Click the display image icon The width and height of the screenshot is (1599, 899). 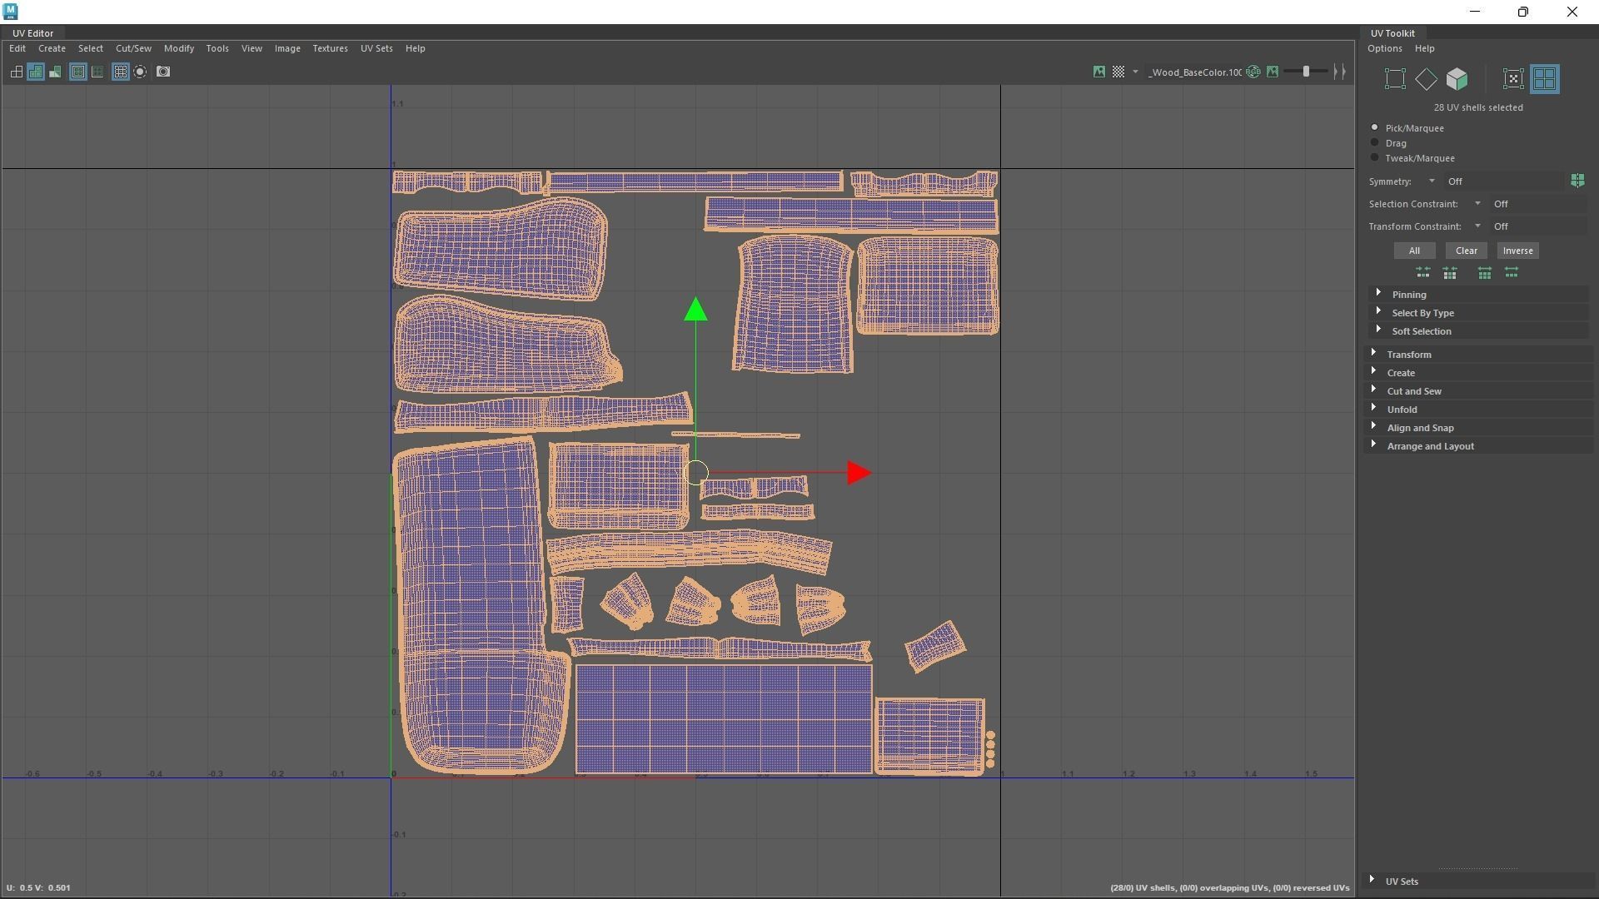(1099, 72)
